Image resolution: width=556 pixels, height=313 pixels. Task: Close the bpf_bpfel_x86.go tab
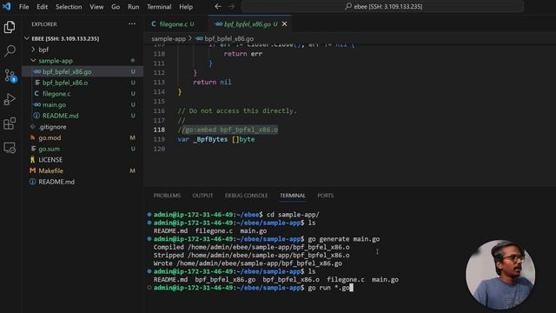(x=284, y=23)
